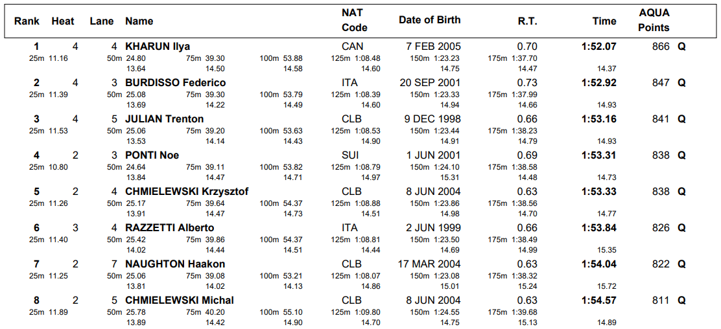The image size is (721, 329).
Task: Click the Rank column header
Action: point(27,21)
